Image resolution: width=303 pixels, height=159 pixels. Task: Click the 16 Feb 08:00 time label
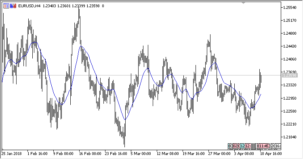(90, 154)
